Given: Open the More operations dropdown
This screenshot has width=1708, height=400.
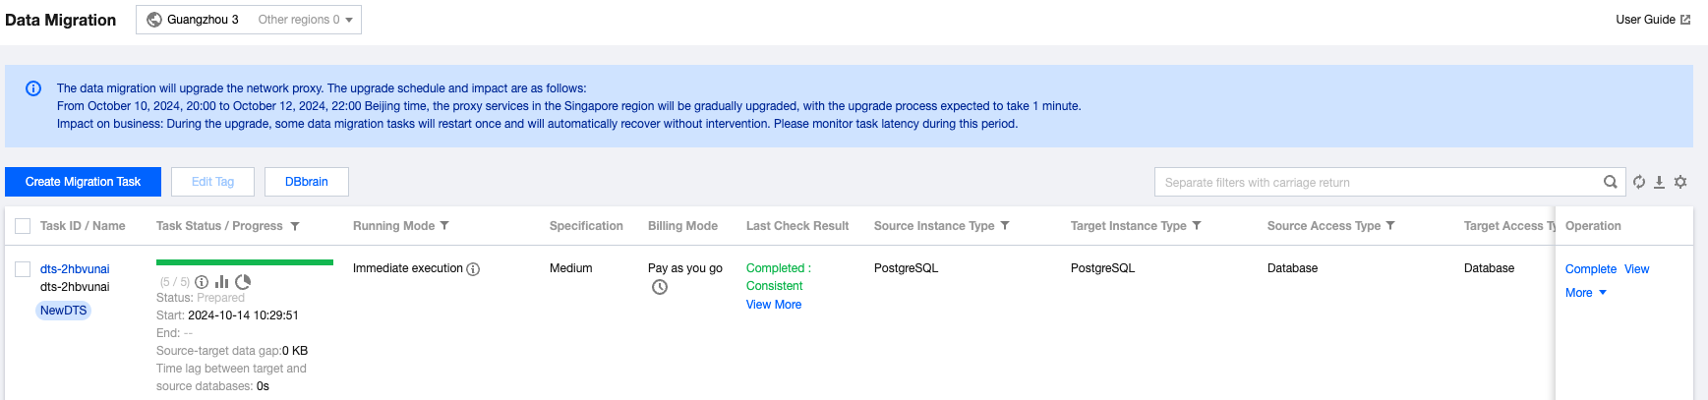Looking at the screenshot, I should [x=1585, y=293].
